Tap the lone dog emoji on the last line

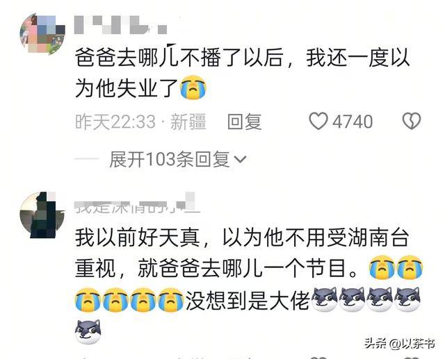88,331
